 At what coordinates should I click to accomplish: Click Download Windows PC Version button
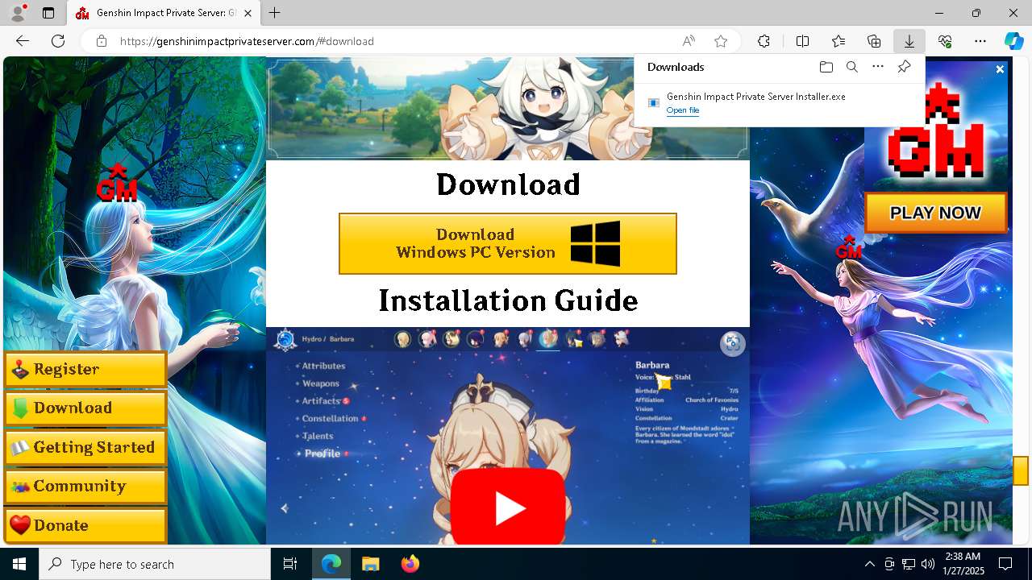pyautogui.click(x=508, y=244)
